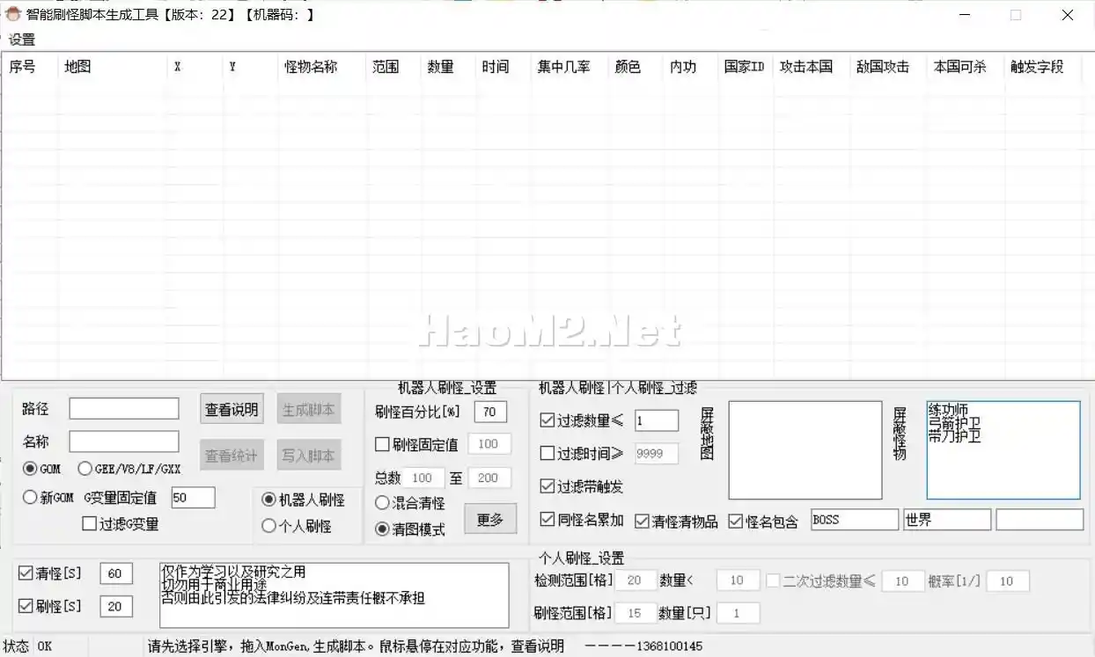Toggle the 过滤G变量 checkbox

(x=121, y=524)
